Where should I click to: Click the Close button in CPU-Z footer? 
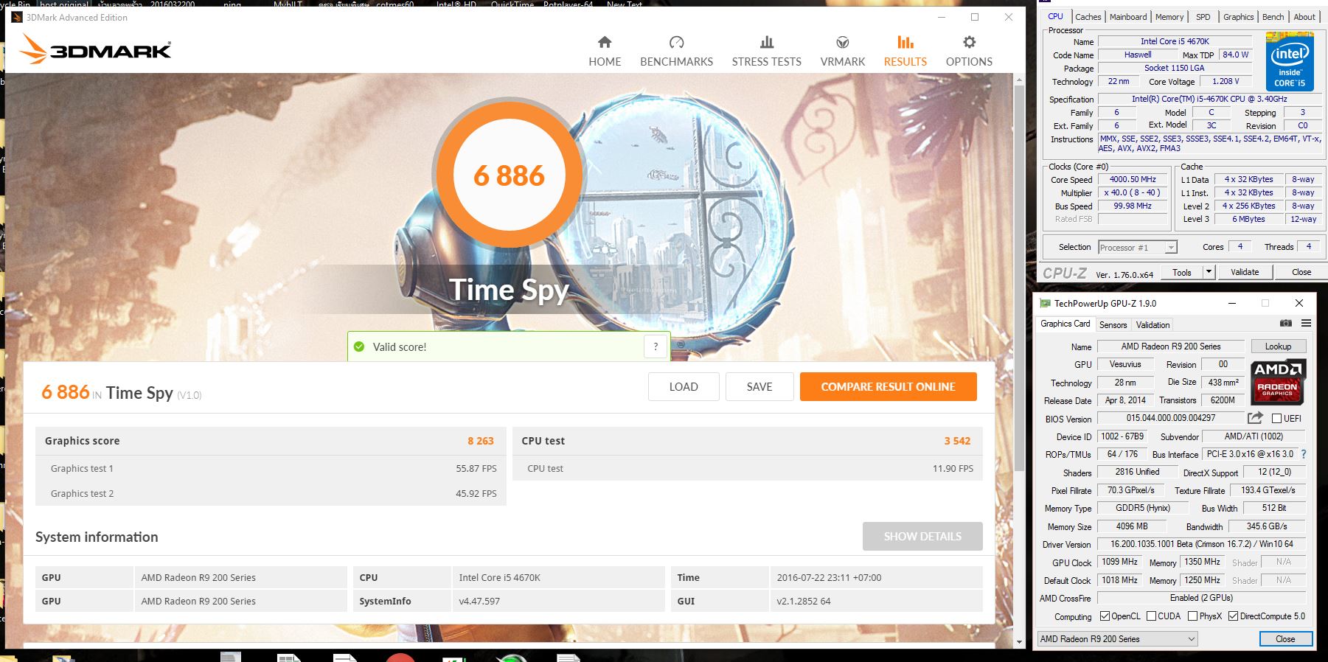[1301, 272]
